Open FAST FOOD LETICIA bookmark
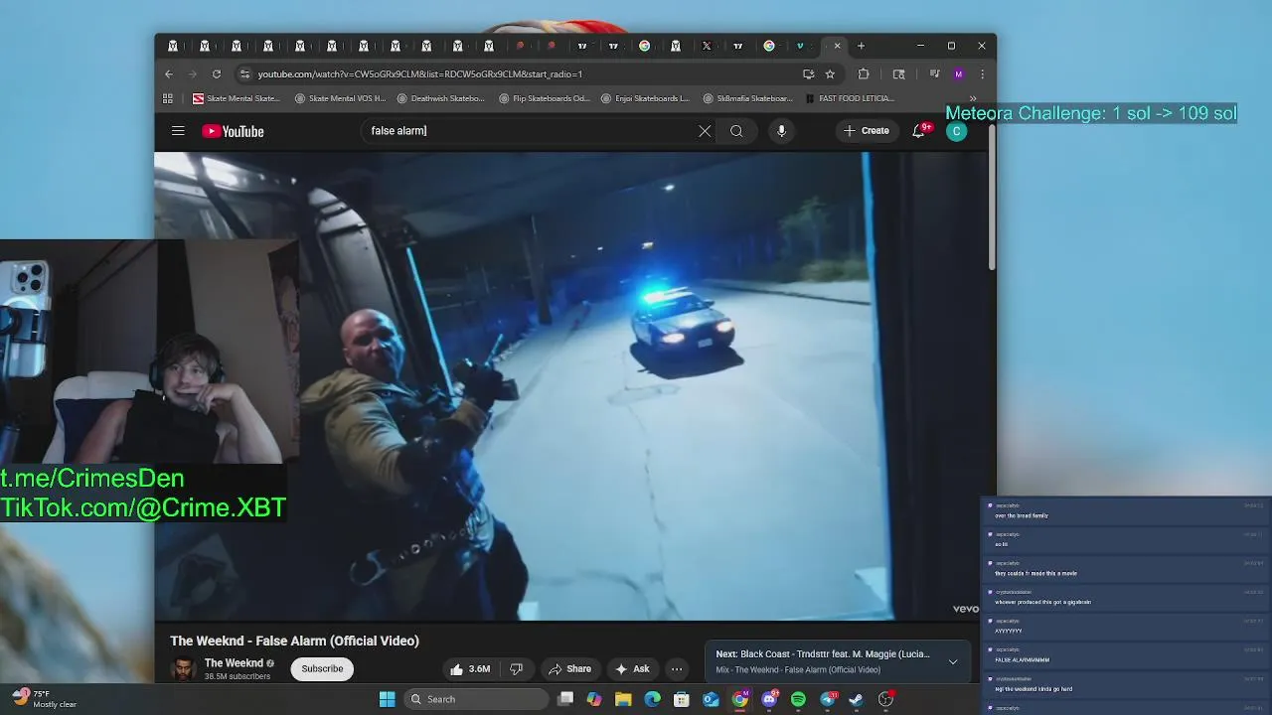This screenshot has width=1272, height=715. 850,98
